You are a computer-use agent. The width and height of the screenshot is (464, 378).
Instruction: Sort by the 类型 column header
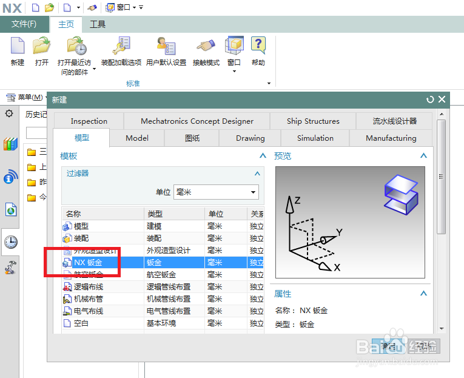(175, 214)
